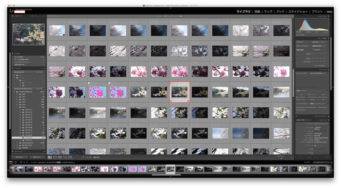Go back with filmstrip left arrow
Screen dimensions: 341x188
[x=24, y=162]
